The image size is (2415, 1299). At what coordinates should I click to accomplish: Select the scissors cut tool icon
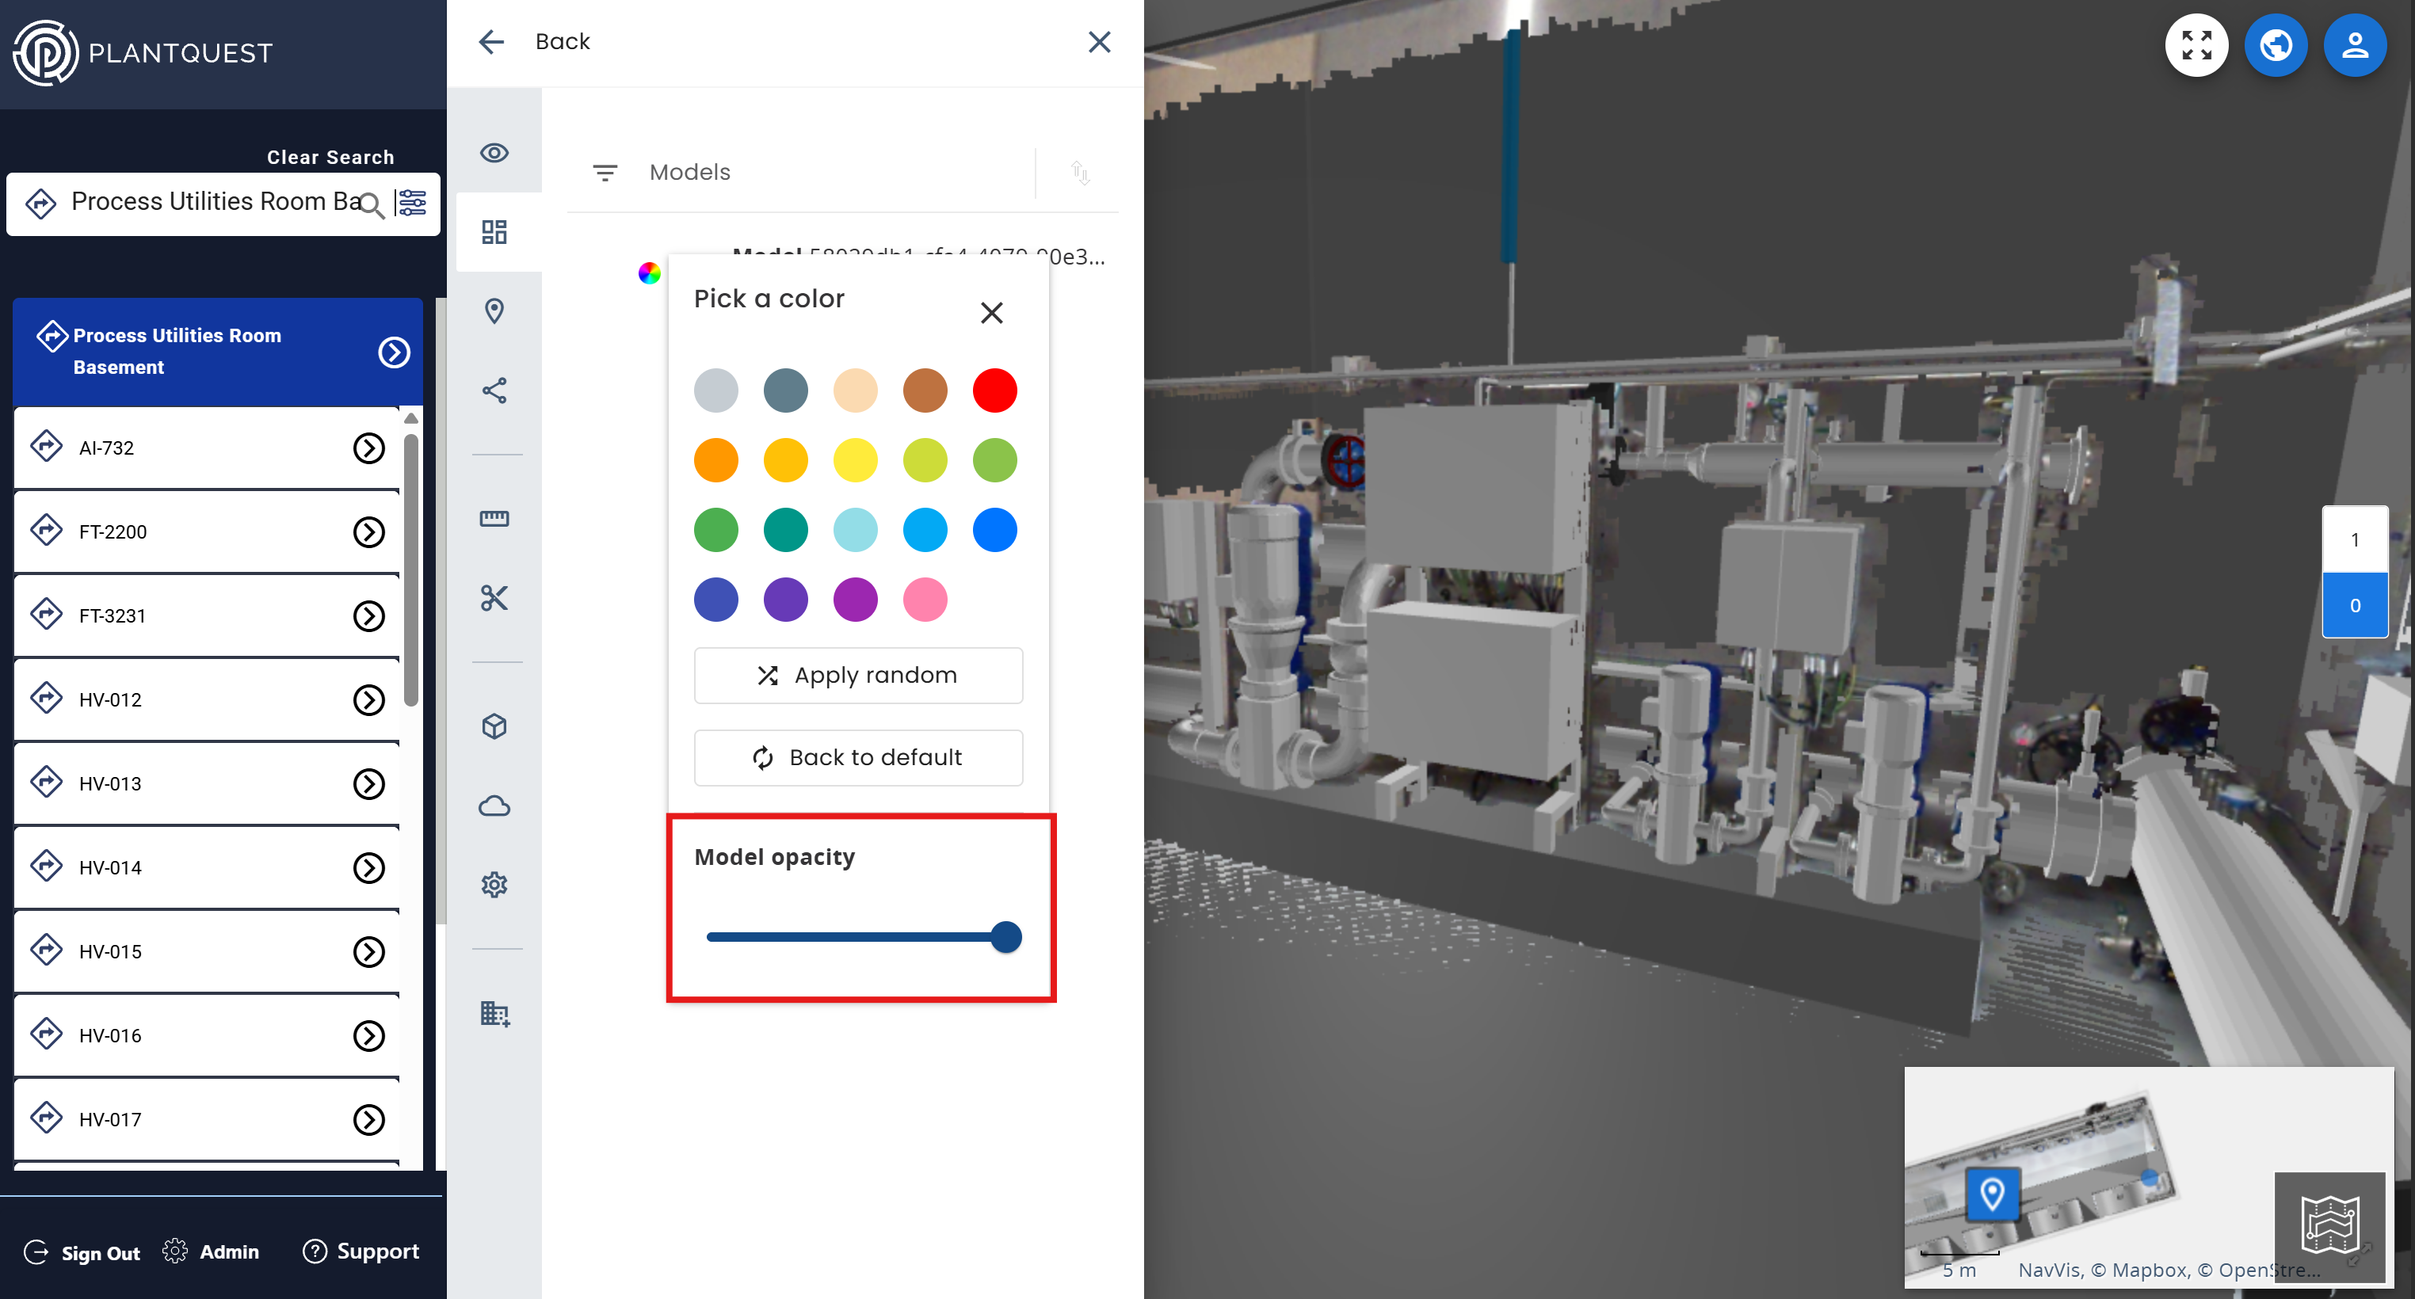point(494,598)
